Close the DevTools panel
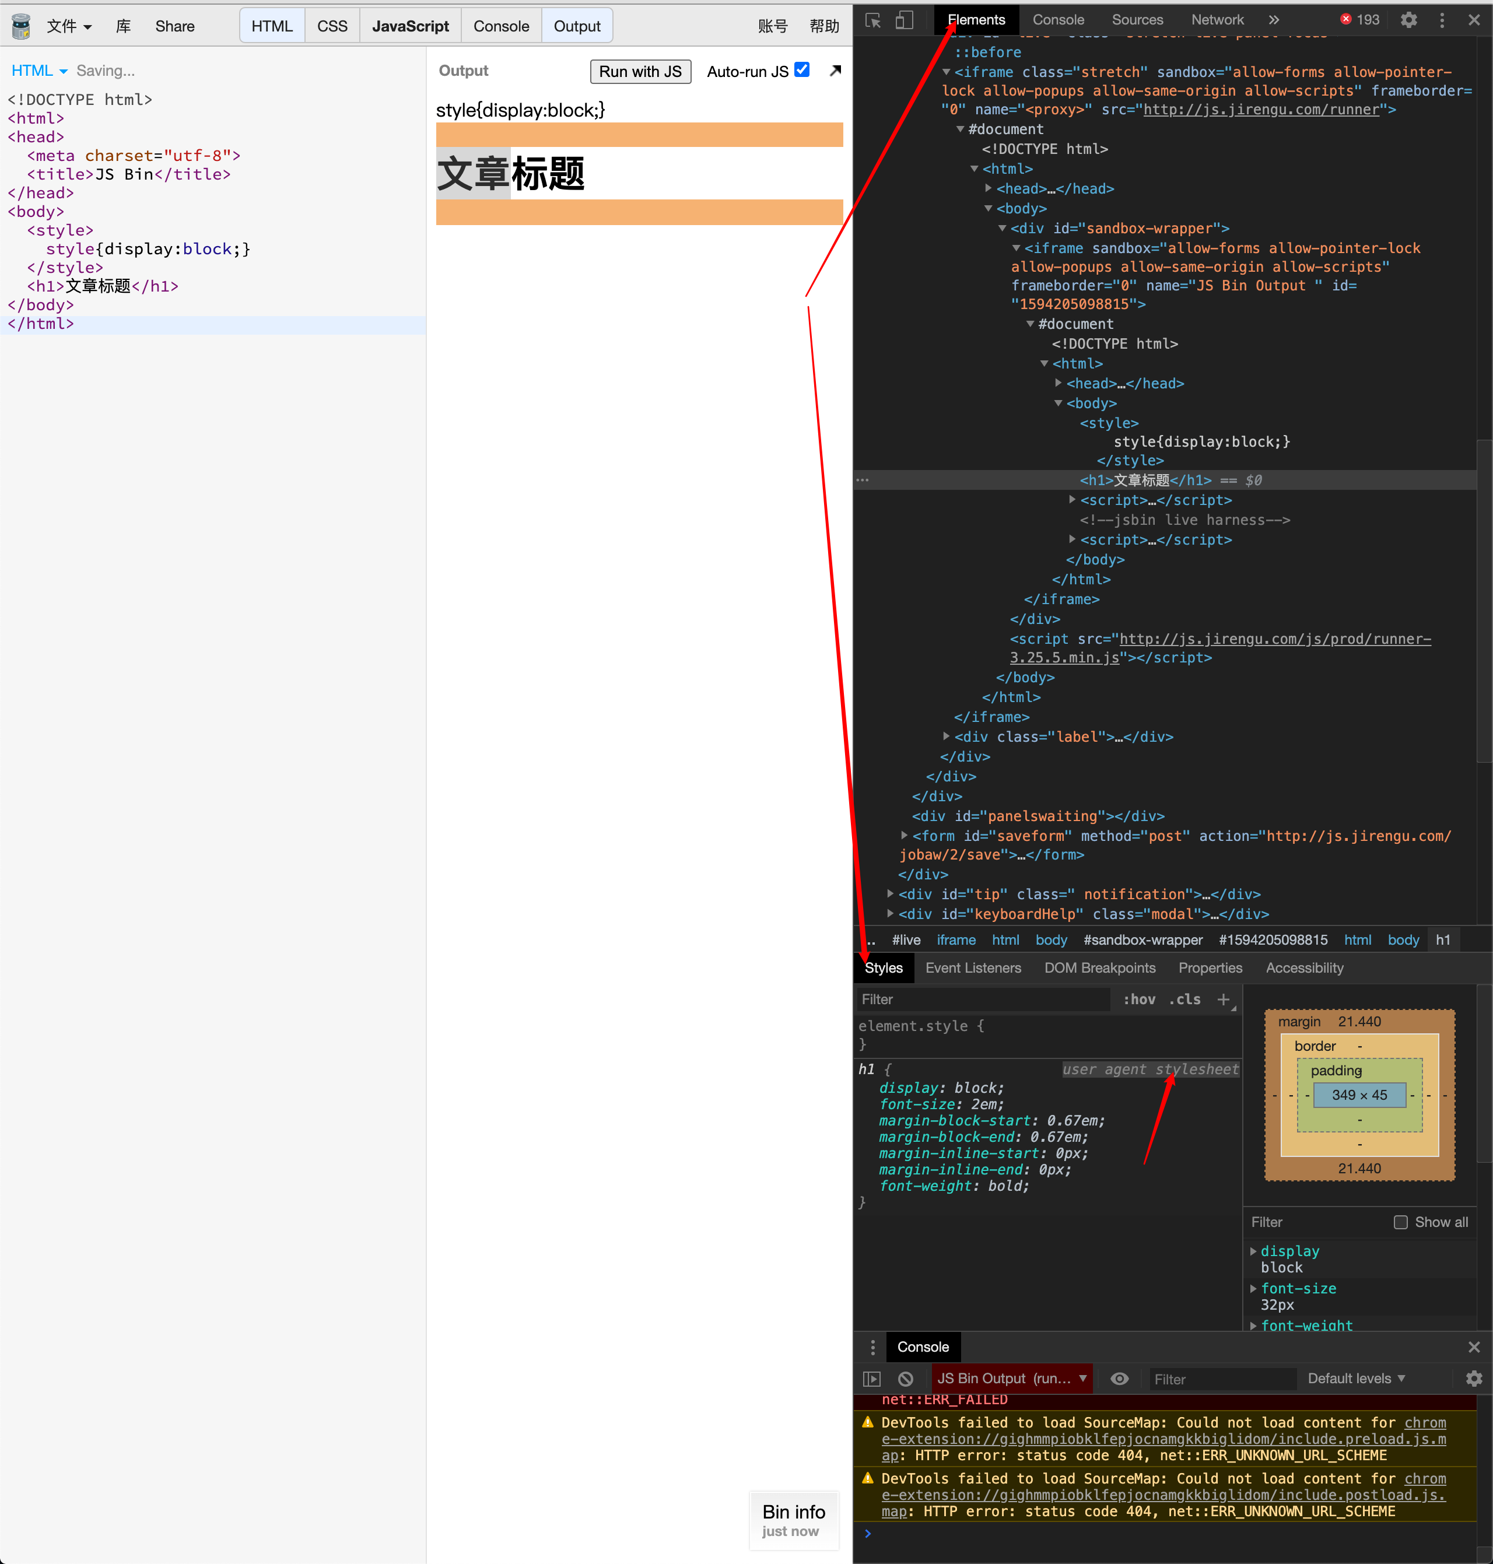The height and width of the screenshot is (1564, 1493). pos(1474,20)
